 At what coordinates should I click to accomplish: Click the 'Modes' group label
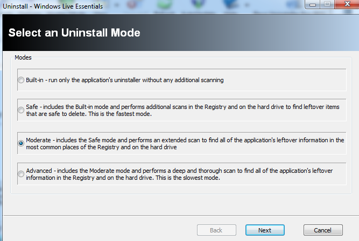coord(23,57)
